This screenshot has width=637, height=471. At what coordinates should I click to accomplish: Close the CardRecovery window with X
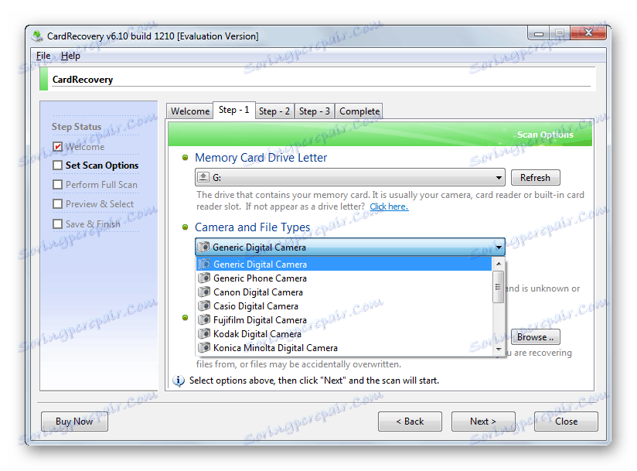588,33
